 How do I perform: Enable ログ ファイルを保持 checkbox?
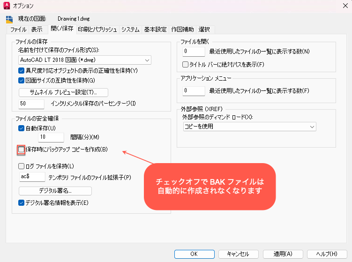[x=22, y=166]
